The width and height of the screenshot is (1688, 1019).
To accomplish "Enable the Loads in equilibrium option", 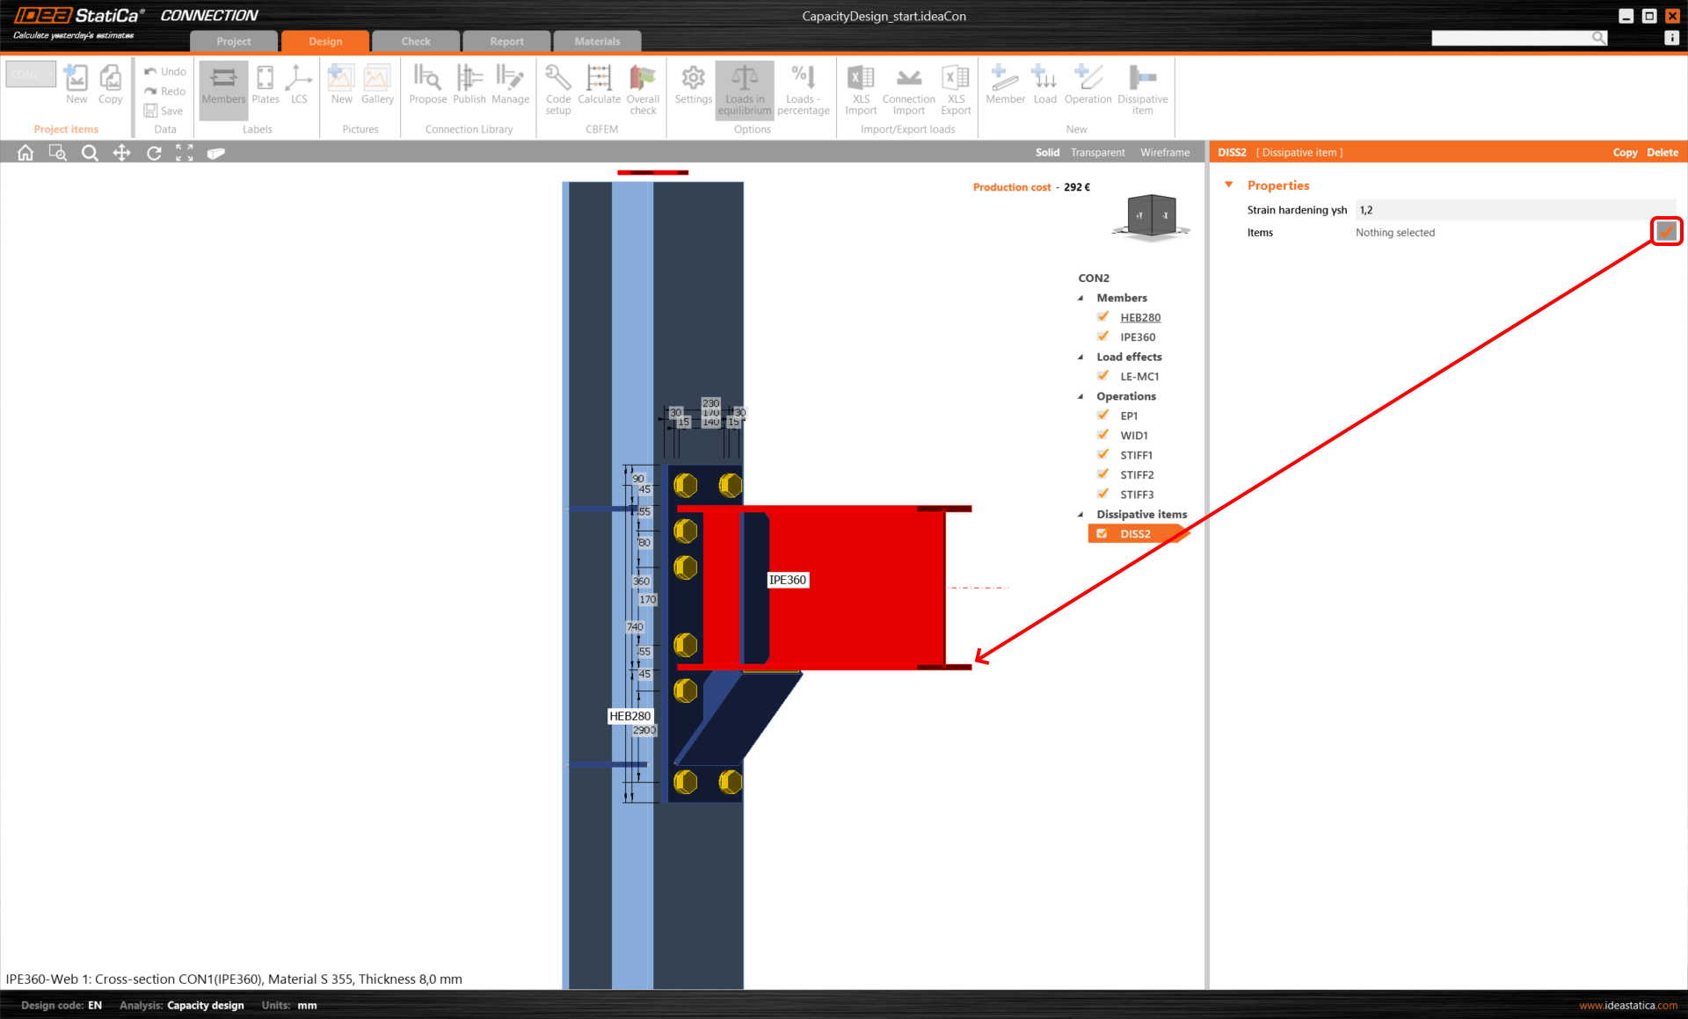I will pos(744,88).
